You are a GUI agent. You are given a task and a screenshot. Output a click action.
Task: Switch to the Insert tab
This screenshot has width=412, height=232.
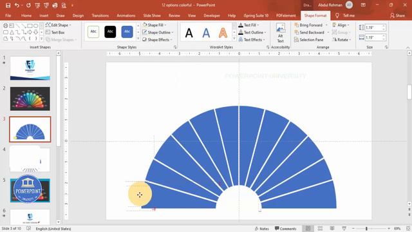pos(44,15)
